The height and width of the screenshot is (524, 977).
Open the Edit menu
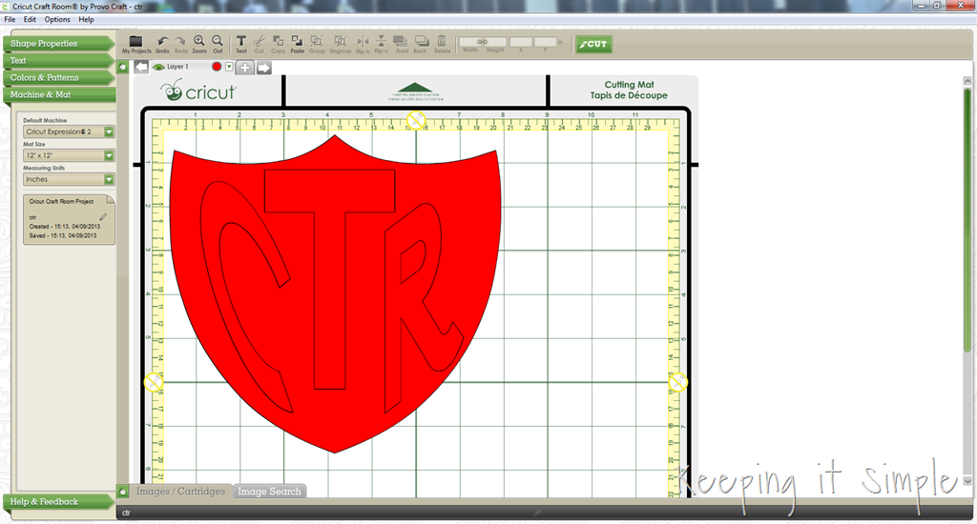click(x=30, y=19)
